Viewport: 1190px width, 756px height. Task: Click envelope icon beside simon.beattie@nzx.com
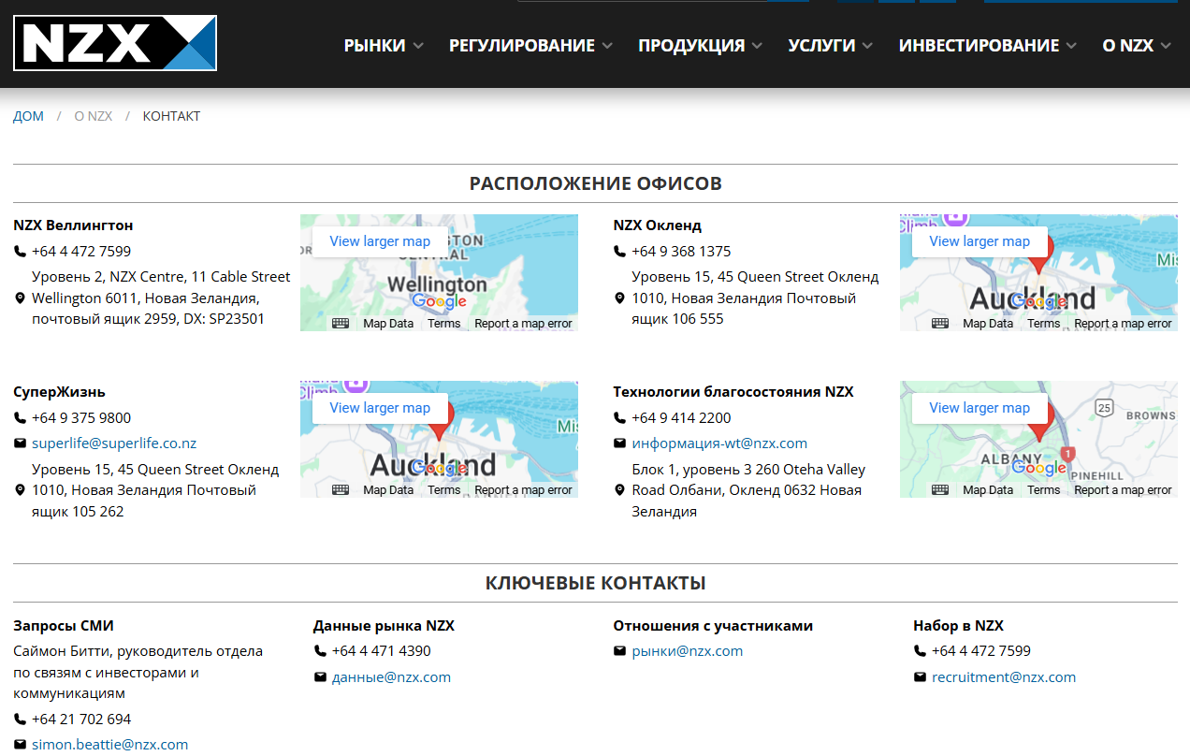[20, 745]
